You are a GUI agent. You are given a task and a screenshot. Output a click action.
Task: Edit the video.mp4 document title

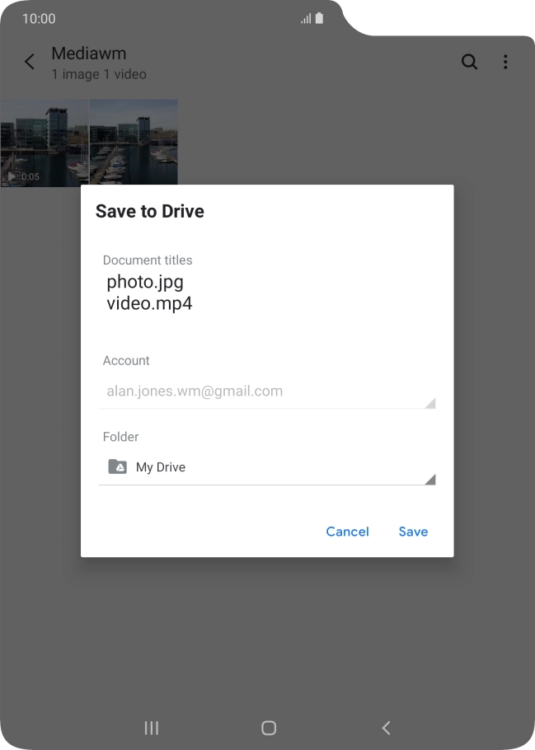pyautogui.click(x=149, y=303)
